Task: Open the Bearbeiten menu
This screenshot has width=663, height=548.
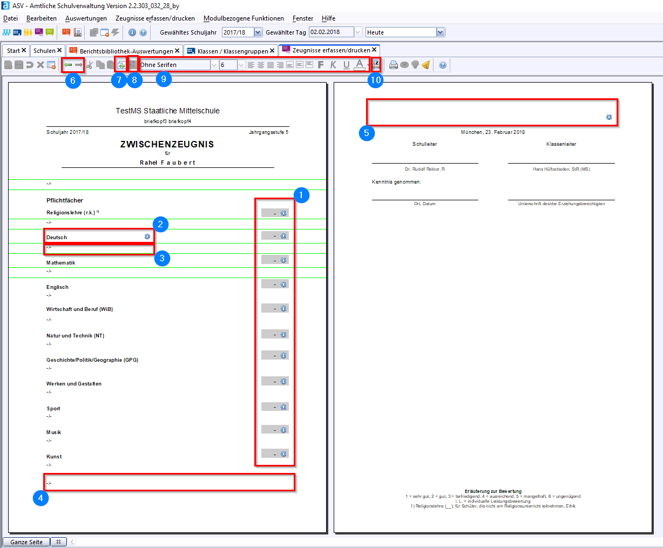Action: (x=42, y=18)
